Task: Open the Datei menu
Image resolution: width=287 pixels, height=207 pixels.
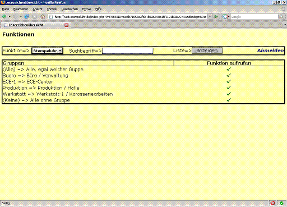Action: [6, 9]
